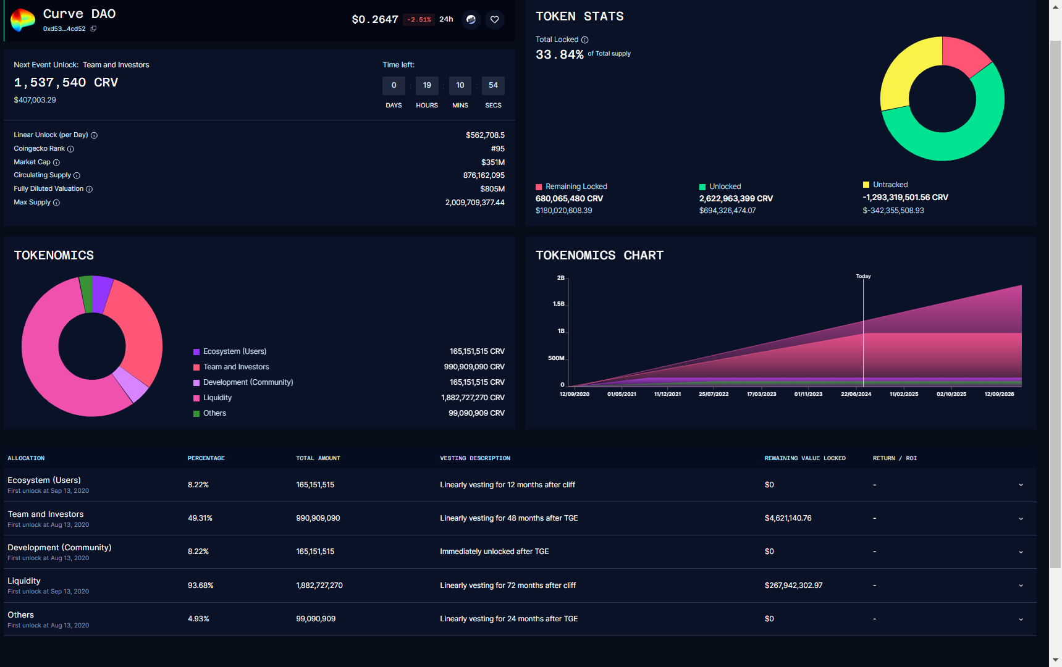1062x667 pixels.
Task: Copy the Curve DAO contract address
Action: pyautogui.click(x=93, y=29)
